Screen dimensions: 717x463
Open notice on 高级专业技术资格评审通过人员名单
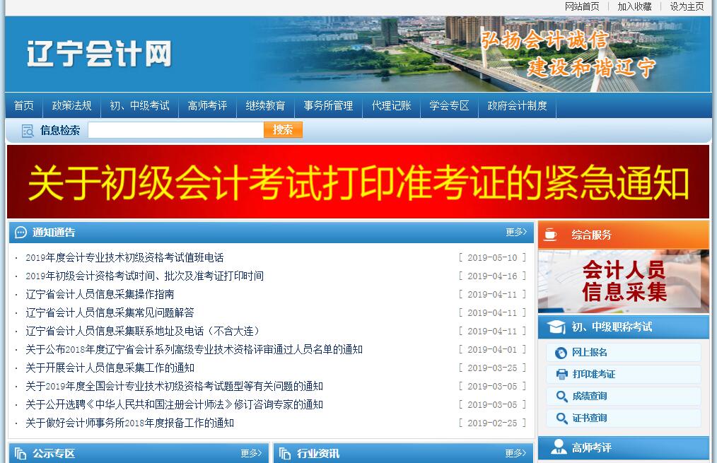[194, 350]
